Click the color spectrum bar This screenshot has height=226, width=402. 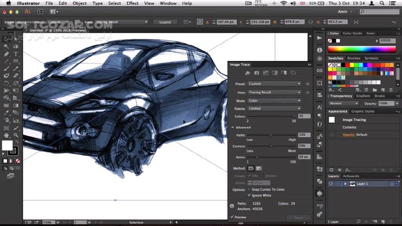tap(362, 49)
